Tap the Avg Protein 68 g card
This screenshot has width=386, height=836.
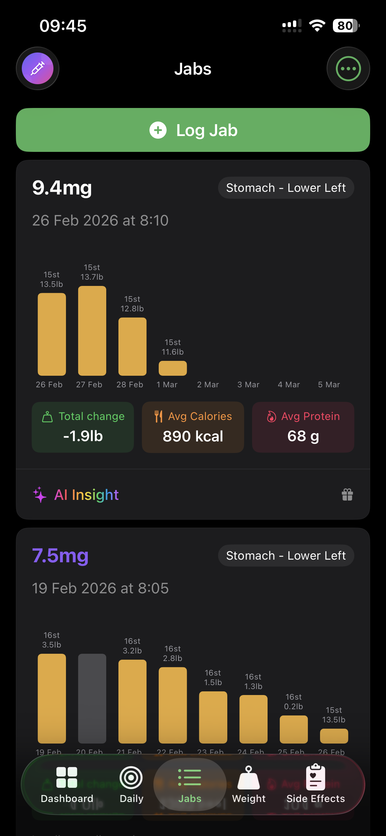pos(303,427)
